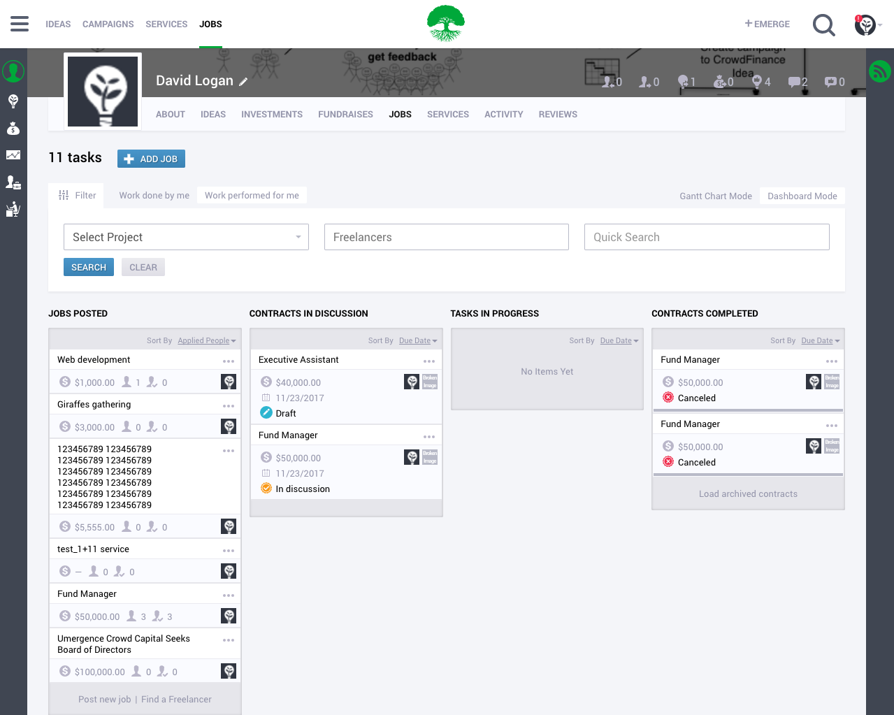
Task: Click the SEARCH button
Action: click(89, 267)
